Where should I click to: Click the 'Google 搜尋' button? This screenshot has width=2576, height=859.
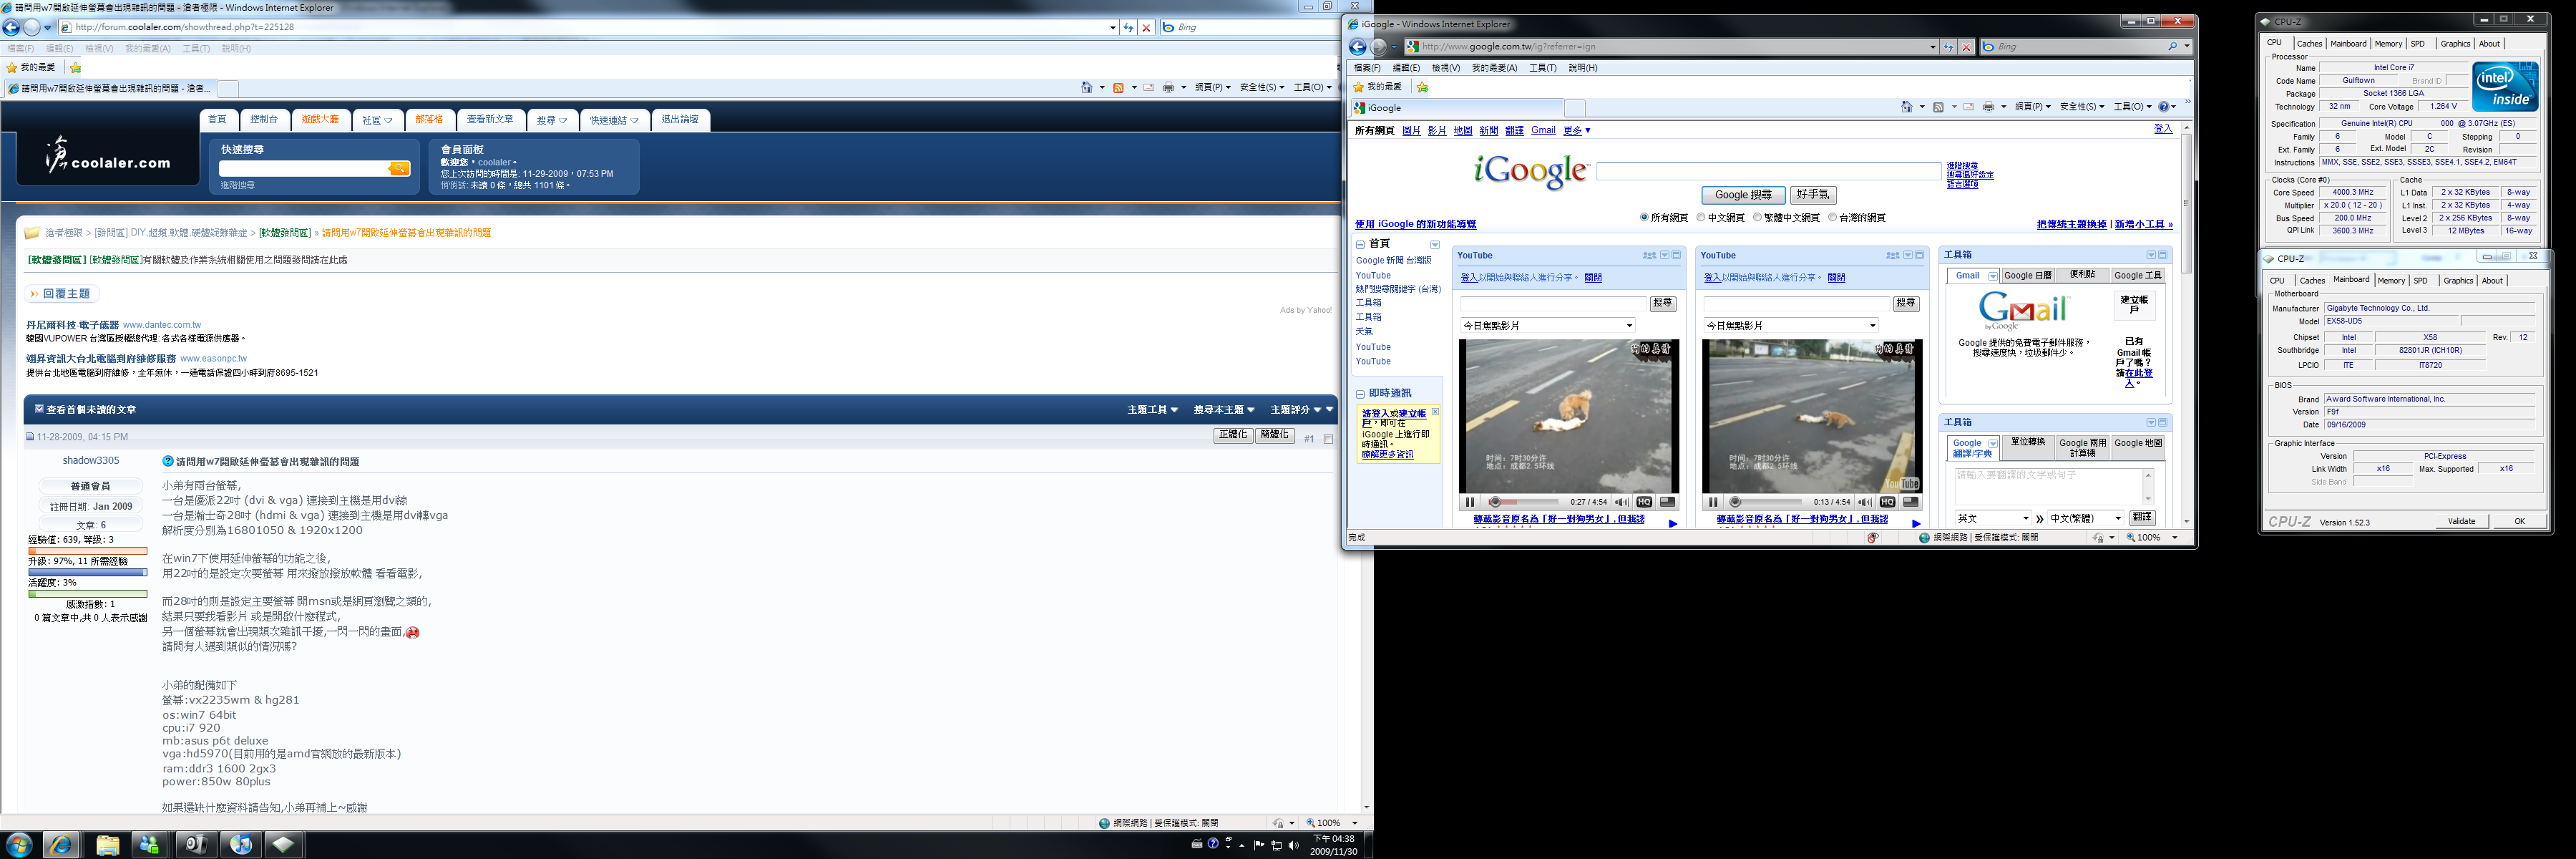[1743, 195]
